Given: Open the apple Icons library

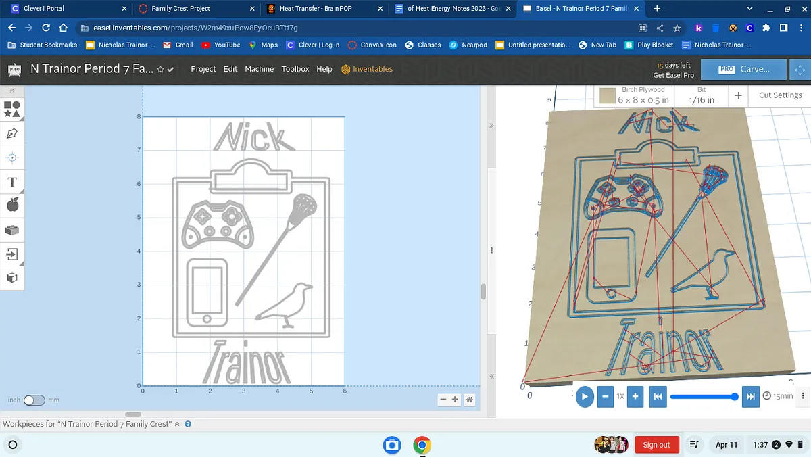Looking at the screenshot, I should (12, 205).
